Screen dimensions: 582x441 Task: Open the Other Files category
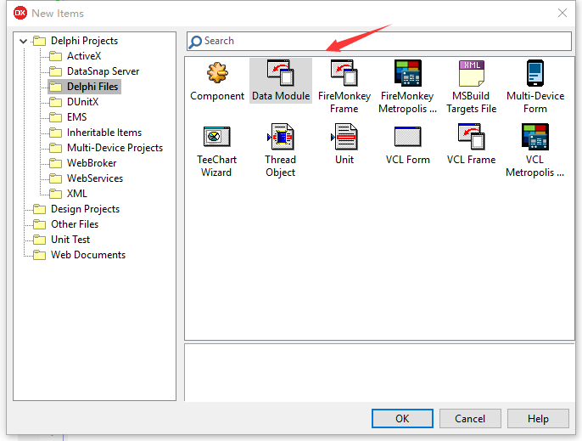75,224
